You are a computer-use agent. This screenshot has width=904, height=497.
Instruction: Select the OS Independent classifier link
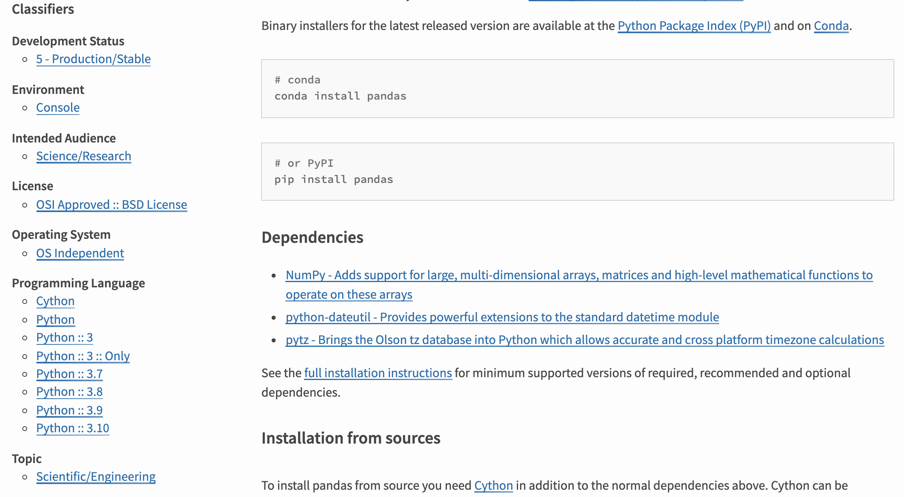tap(80, 253)
